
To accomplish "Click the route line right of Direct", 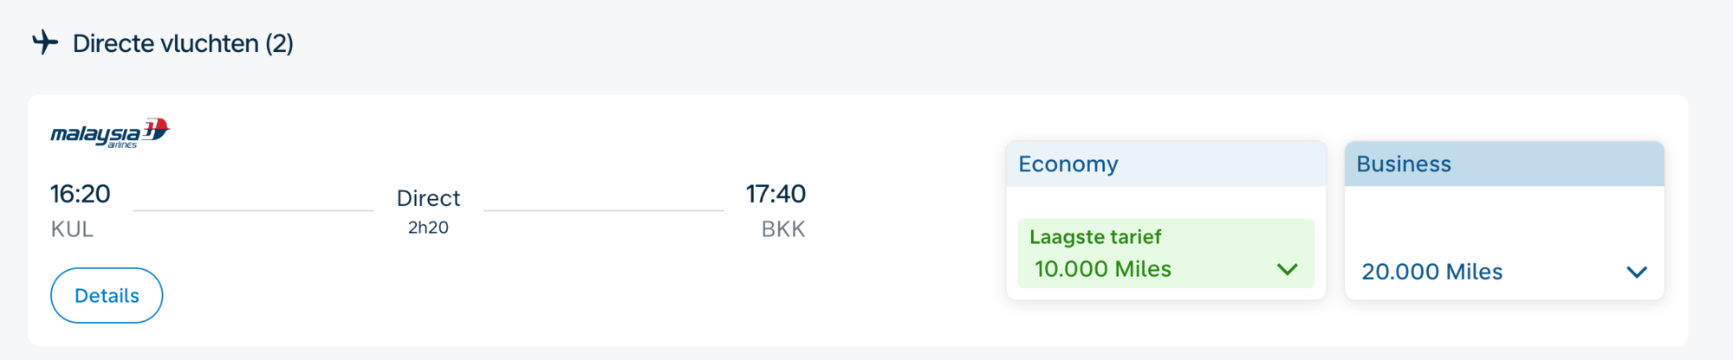I will pyautogui.click(x=603, y=210).
